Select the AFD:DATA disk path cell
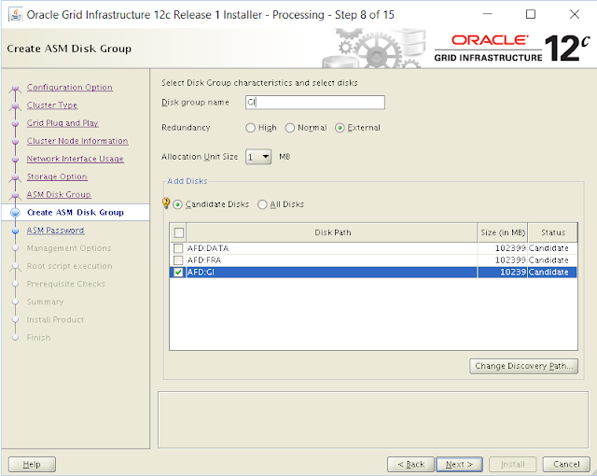Image resolution: width=597 pixels, height=476 pixels. (331, 248)
